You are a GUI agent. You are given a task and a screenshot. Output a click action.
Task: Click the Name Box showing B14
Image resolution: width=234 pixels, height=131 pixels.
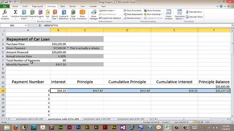point(12,25)
